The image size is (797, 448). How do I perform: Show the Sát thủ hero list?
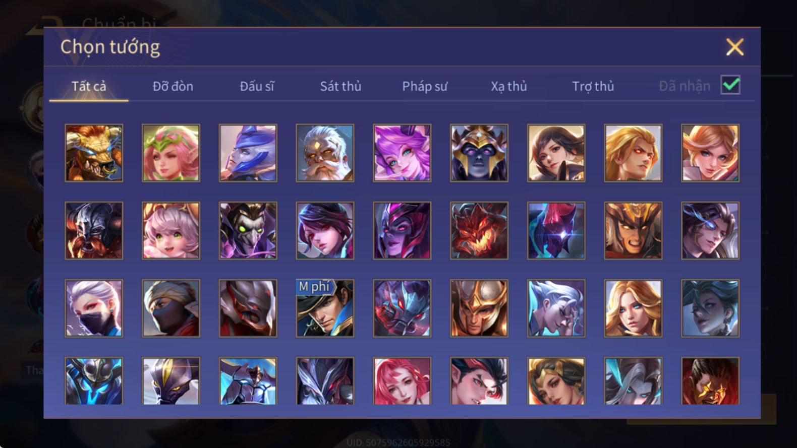[340, 86]
